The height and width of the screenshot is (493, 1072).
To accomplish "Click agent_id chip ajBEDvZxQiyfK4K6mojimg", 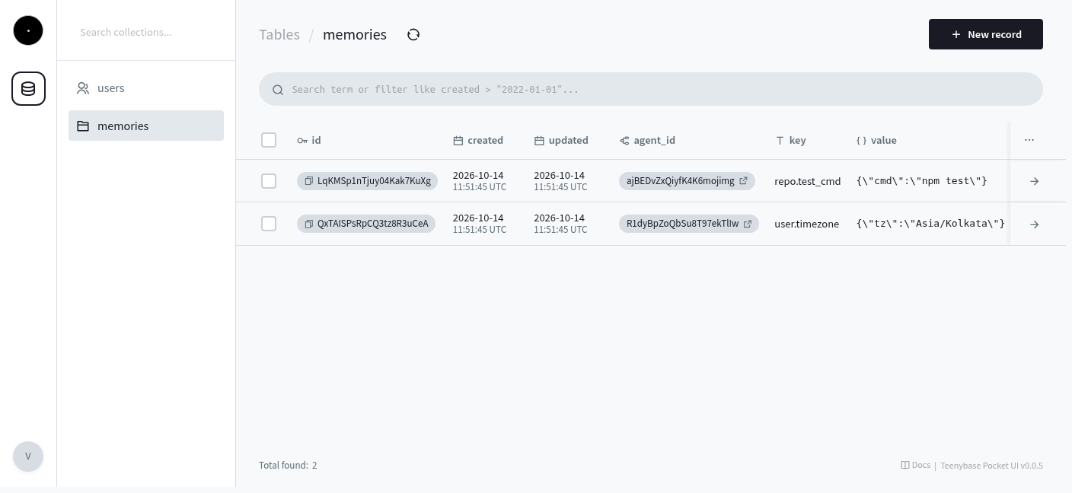I will pos(687,181).
